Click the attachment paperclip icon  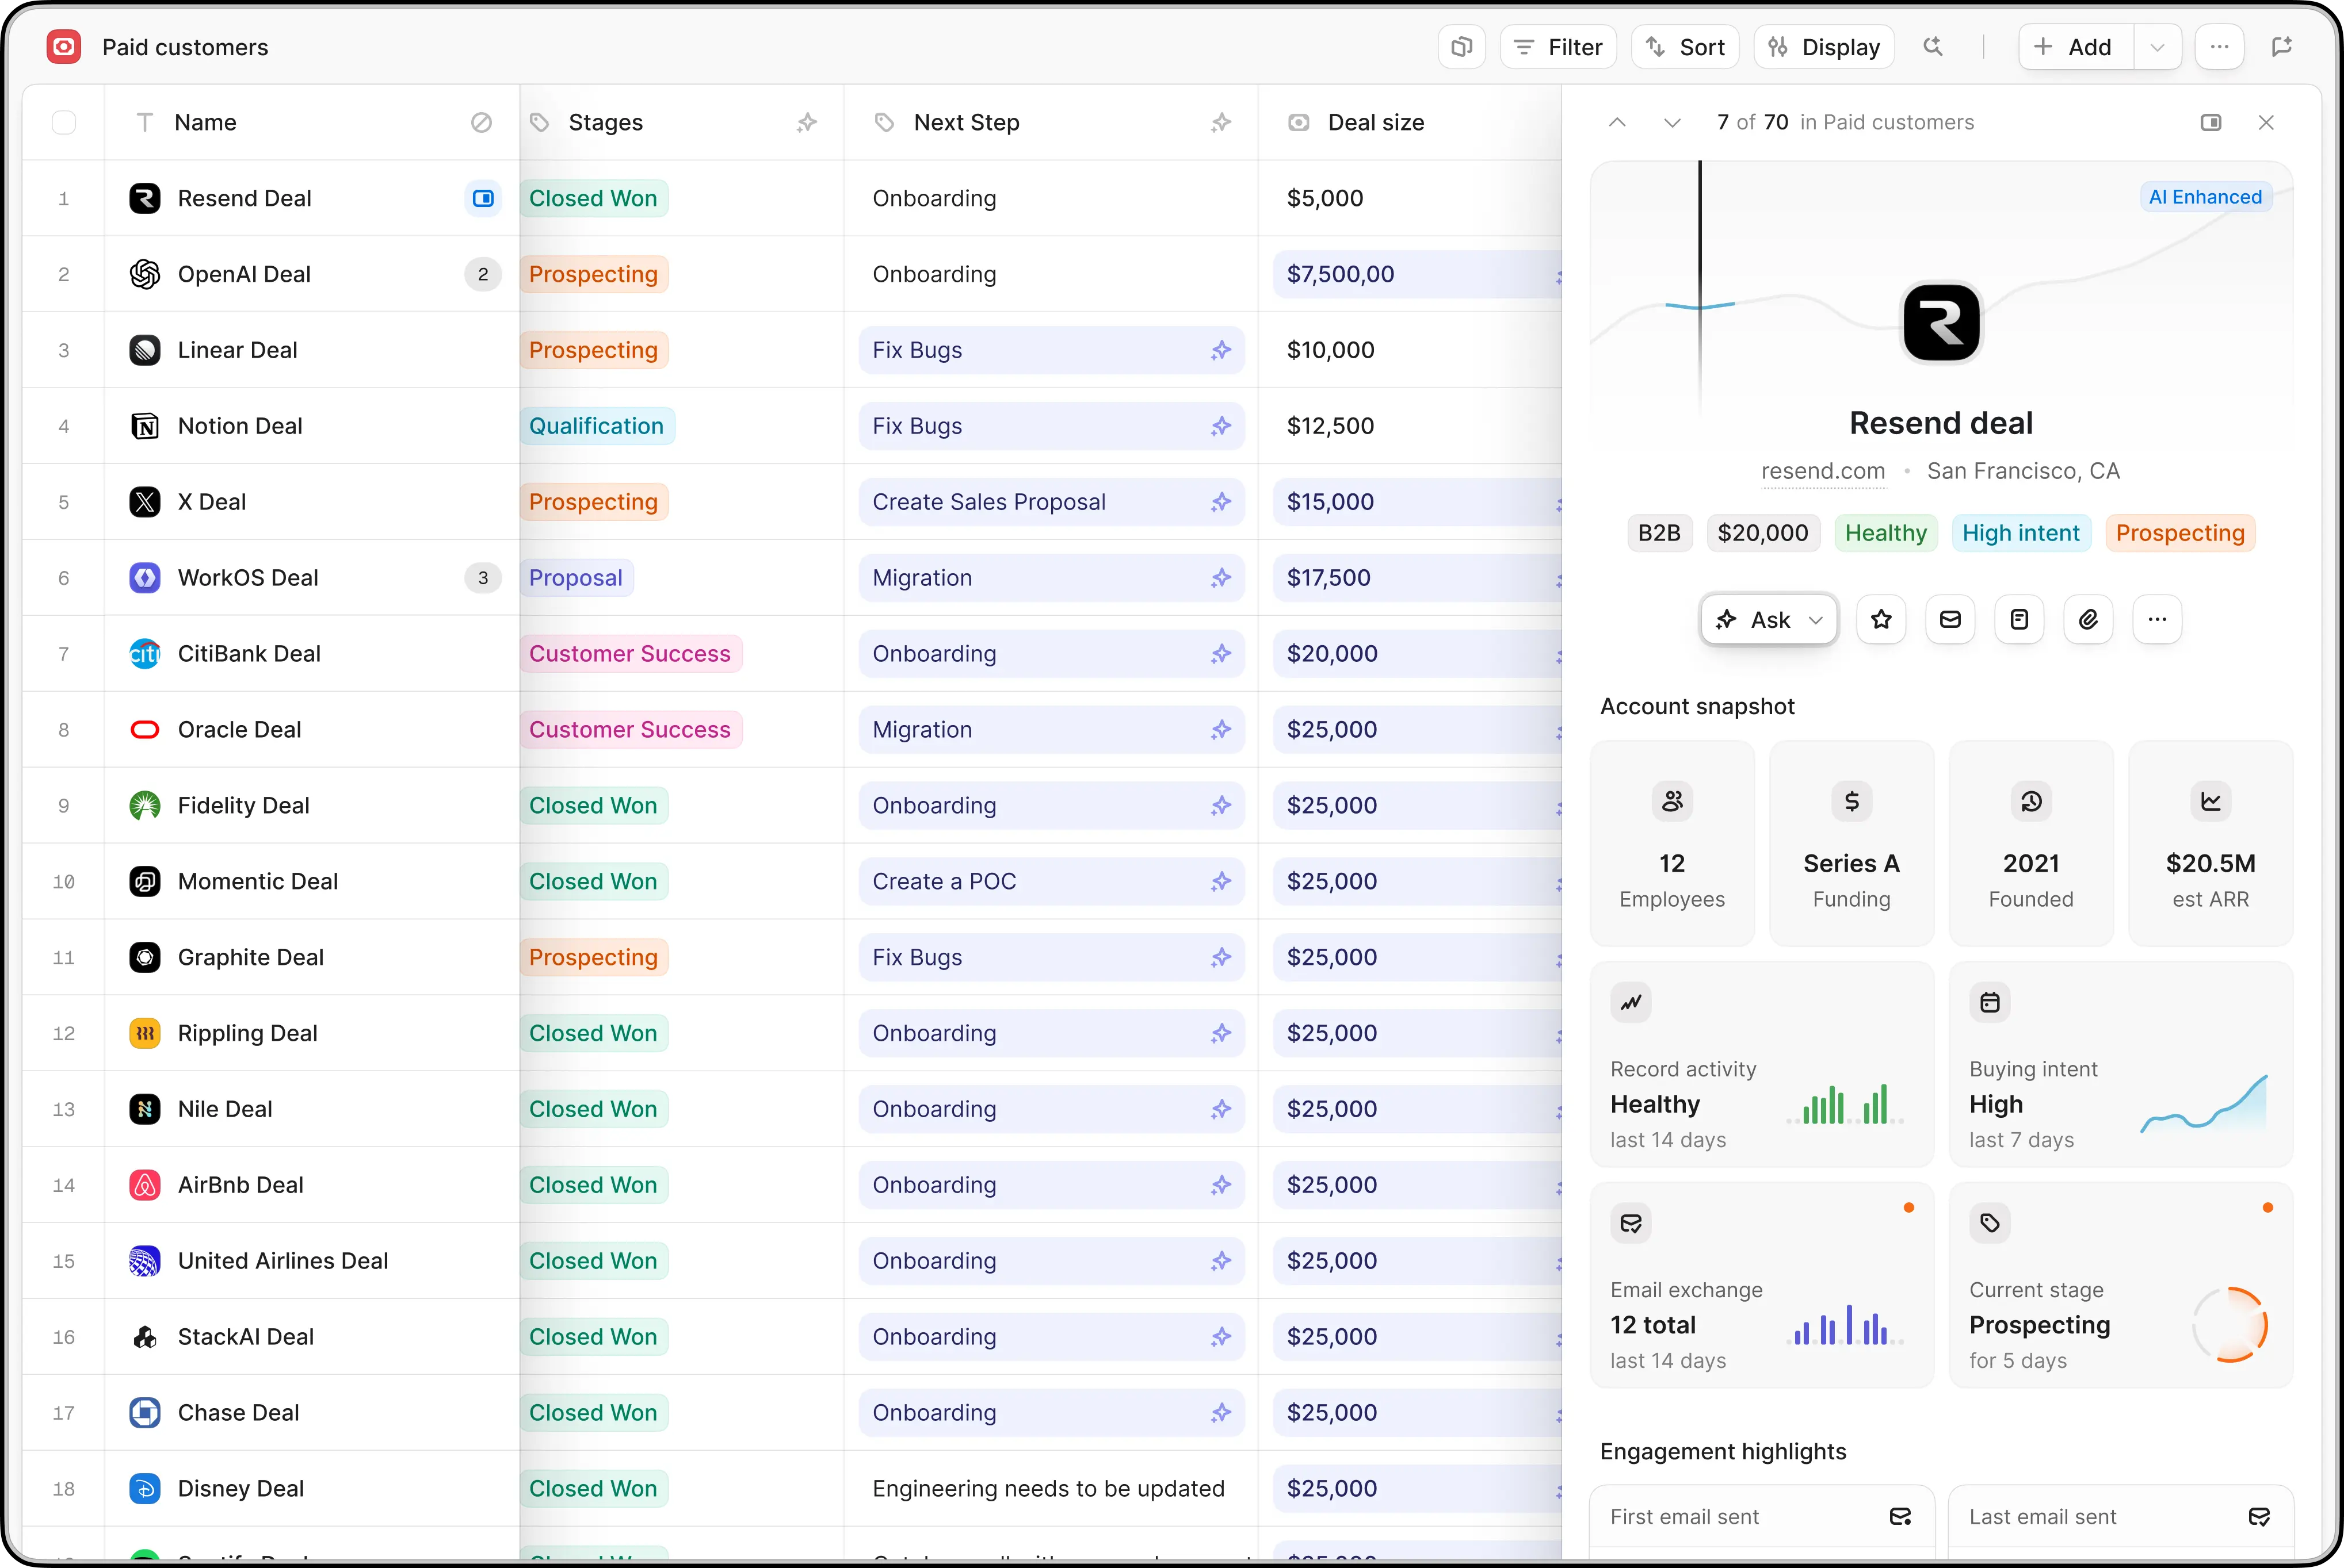(x=2088, y=620)
